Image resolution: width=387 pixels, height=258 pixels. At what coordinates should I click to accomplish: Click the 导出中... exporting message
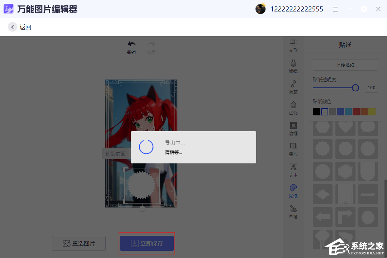tap(175, 143)
